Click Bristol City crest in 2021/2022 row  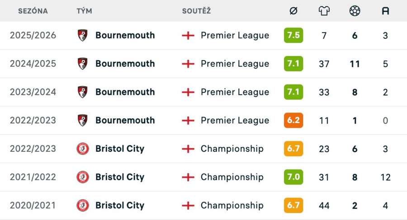point(83,177)
